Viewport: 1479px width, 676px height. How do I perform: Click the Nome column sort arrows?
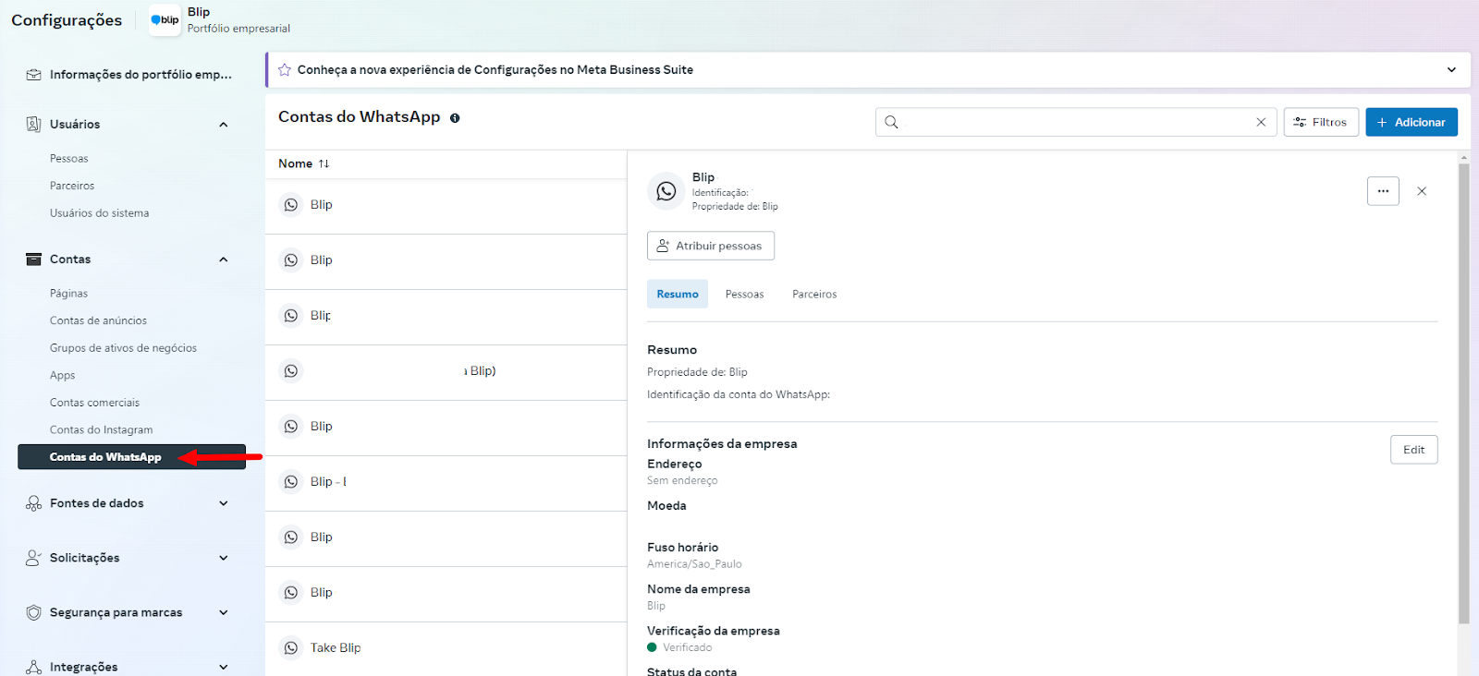coord(324,163)
